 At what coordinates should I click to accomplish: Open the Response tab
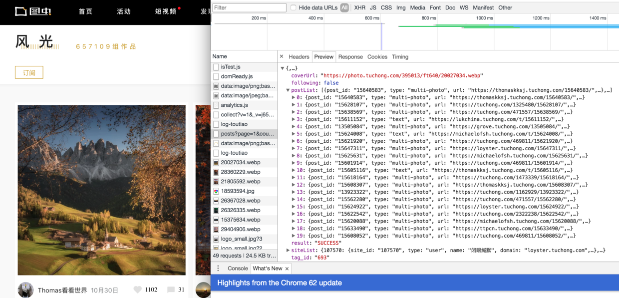(x=350, y=57)
